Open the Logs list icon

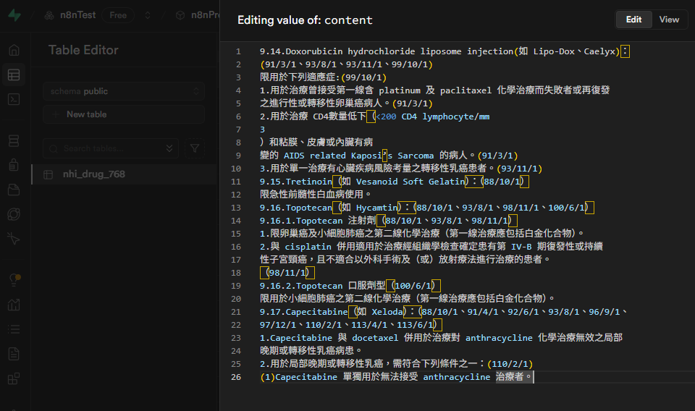(14, 329)
